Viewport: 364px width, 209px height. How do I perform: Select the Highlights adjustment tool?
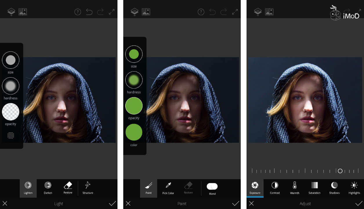coord(354,188)
